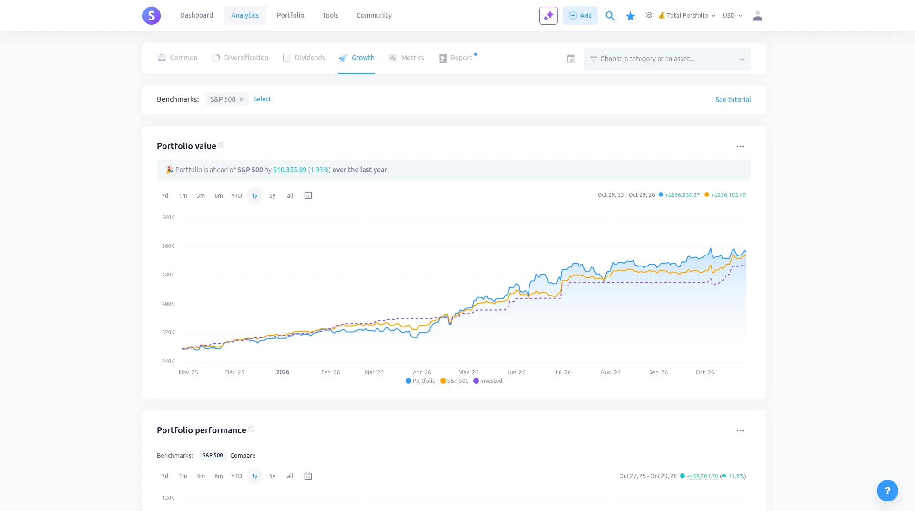The width and height of the screenshot is (915, 511).
Task: Open the category or asset chooser
Action: tap(667, 59)
